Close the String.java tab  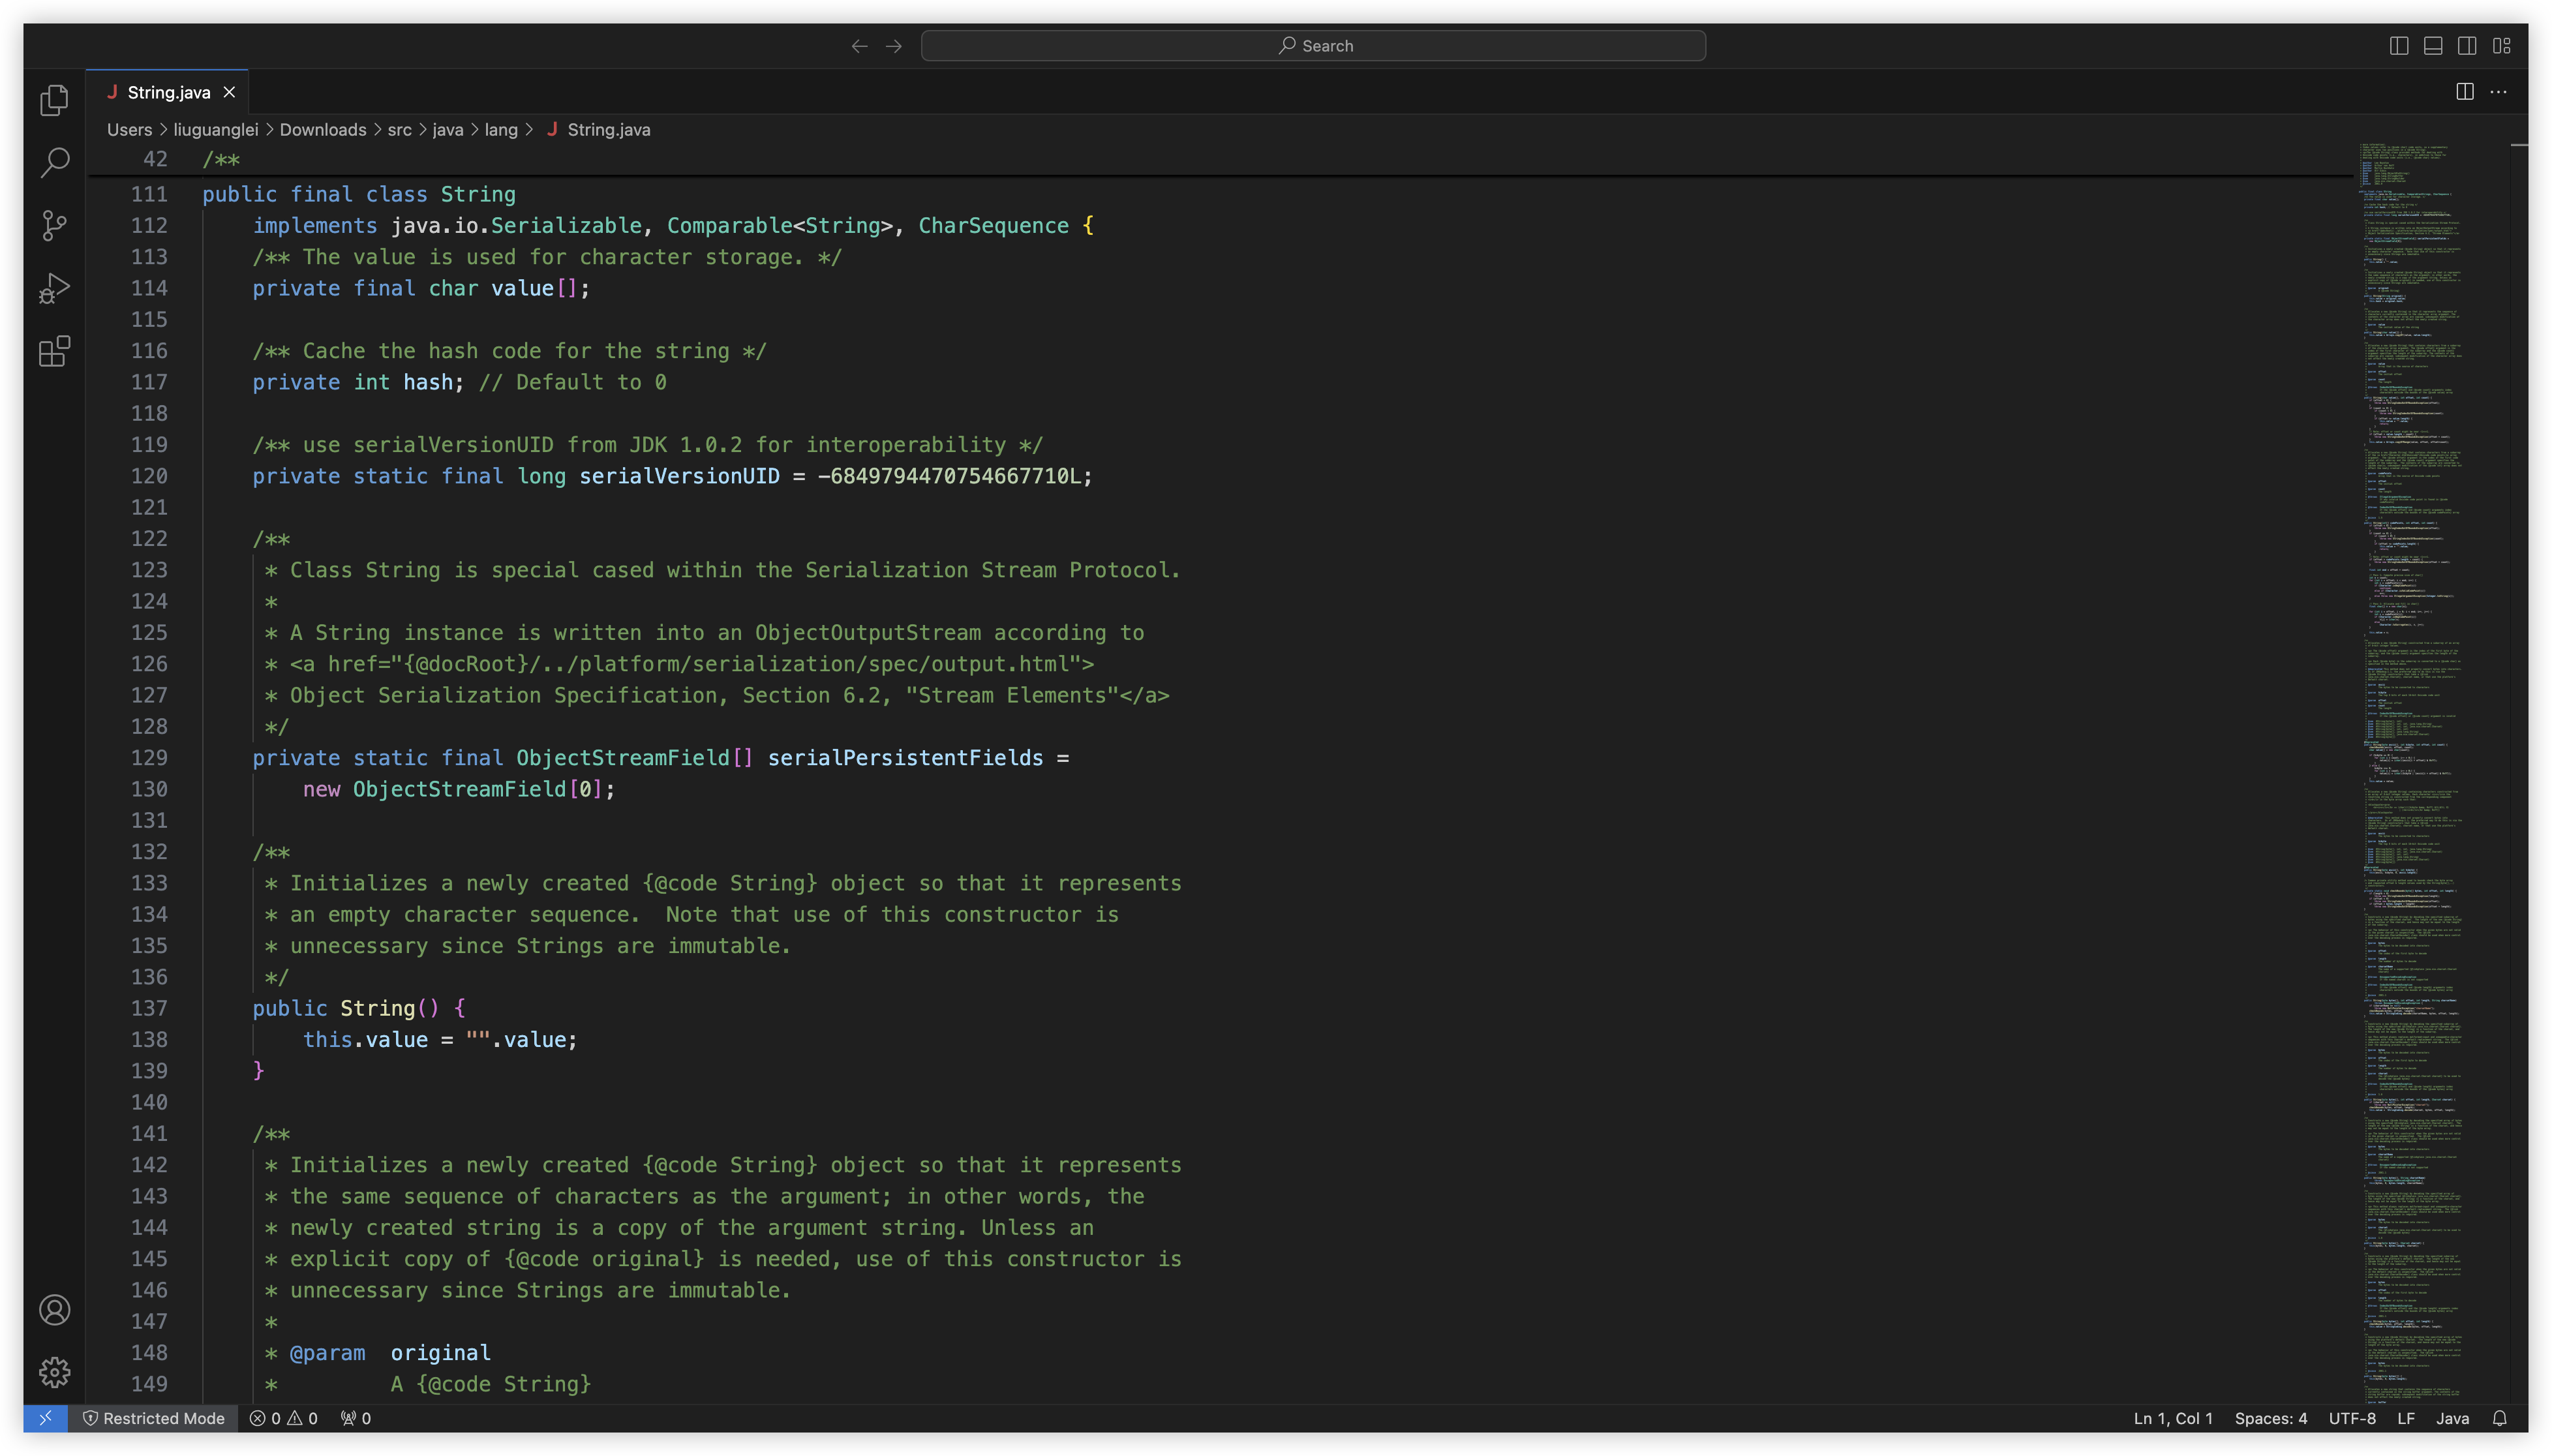(229, 92)
